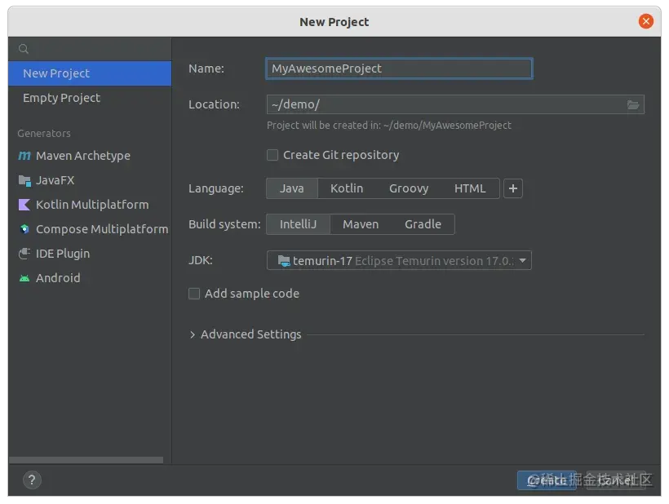This screenshot has width=669, height=504.
Task: Click the Kotlin Multiplatform icon
Action: point(24,205)
